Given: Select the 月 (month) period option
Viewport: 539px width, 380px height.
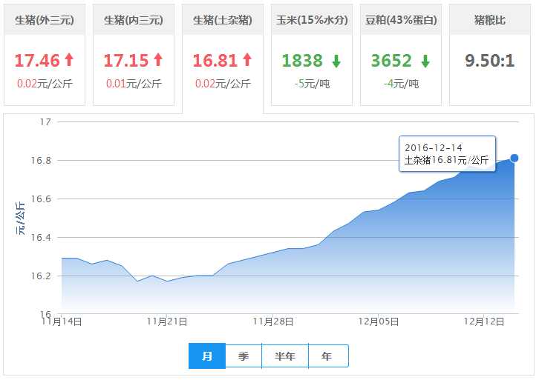Looking at the screenshot, I should pos(207,356).
